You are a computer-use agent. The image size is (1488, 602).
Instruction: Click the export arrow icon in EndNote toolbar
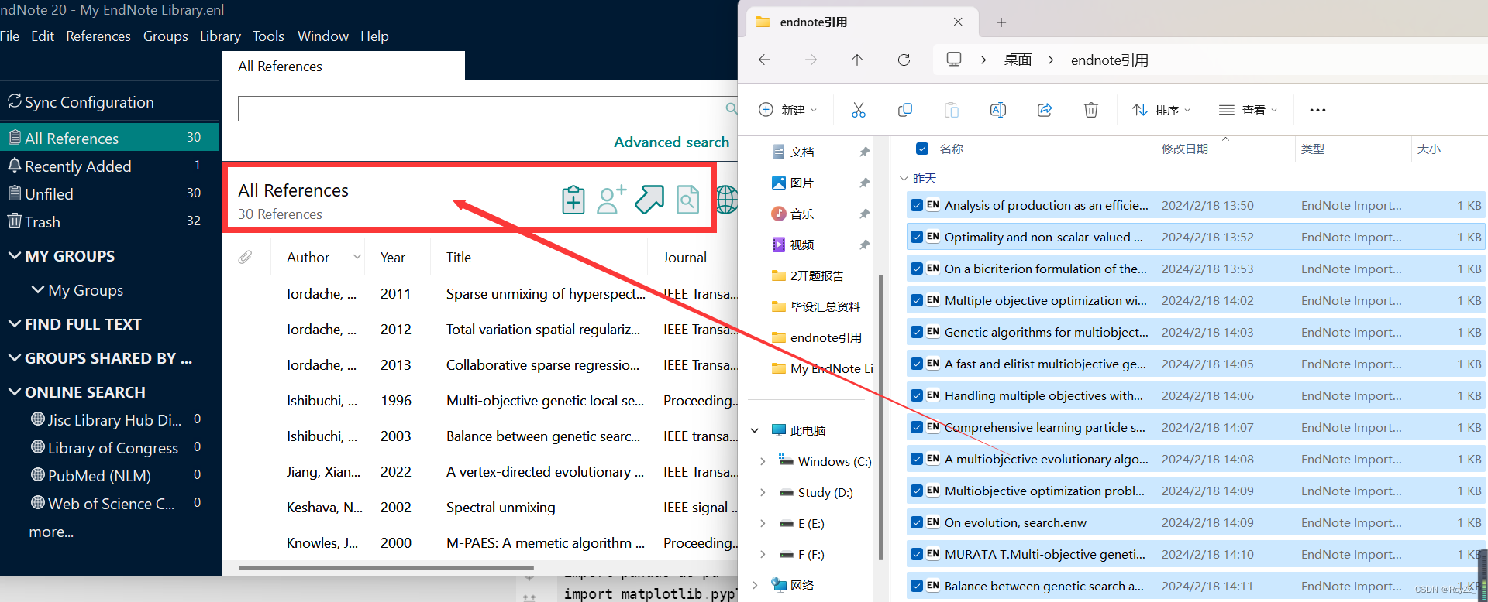[x=649, y=200]
